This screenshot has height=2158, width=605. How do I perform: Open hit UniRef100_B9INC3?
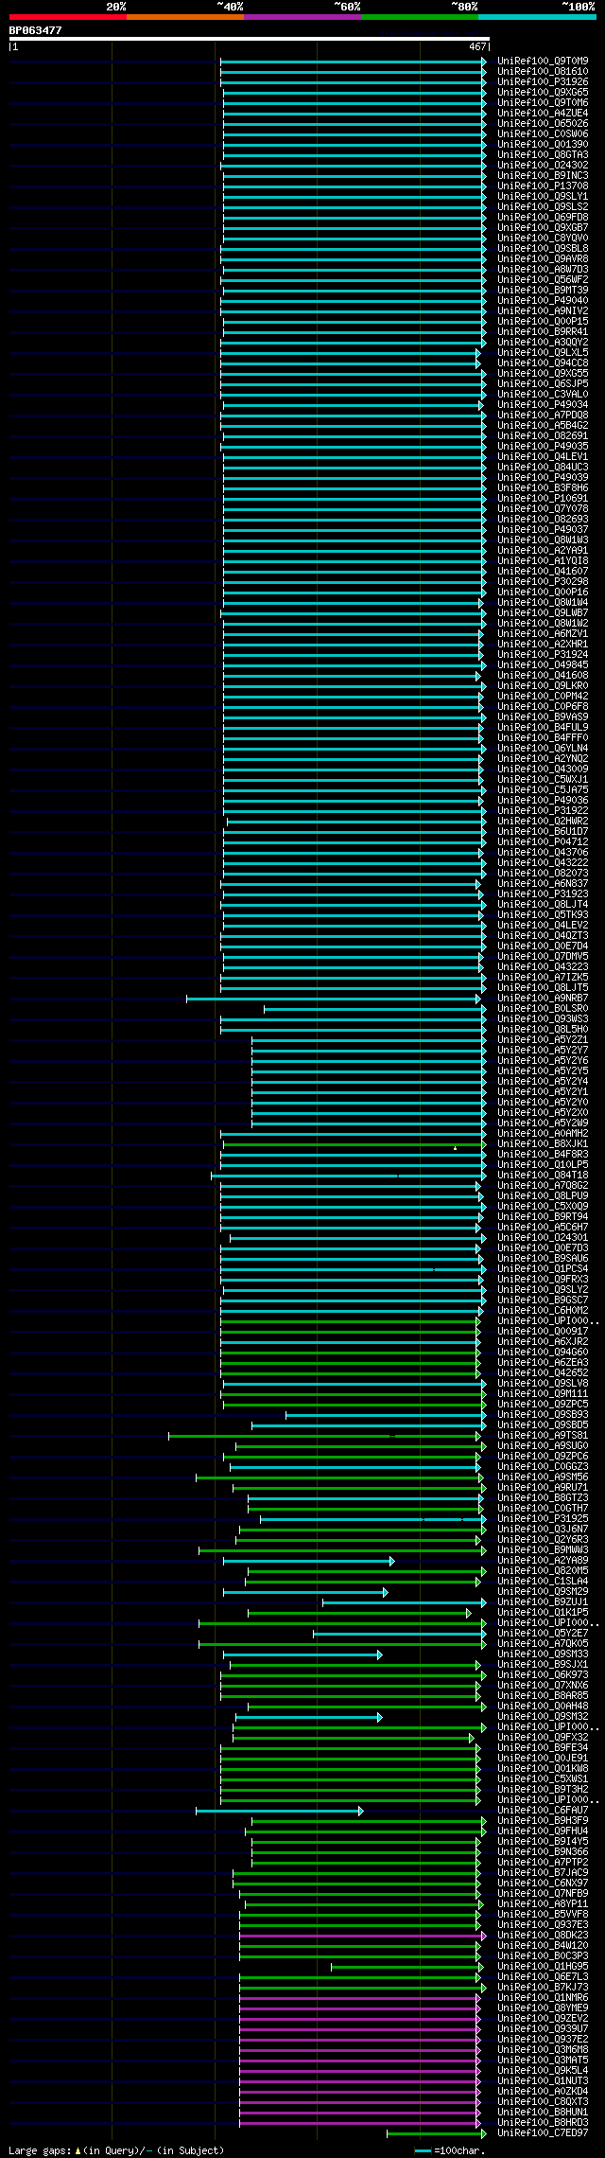543,176
